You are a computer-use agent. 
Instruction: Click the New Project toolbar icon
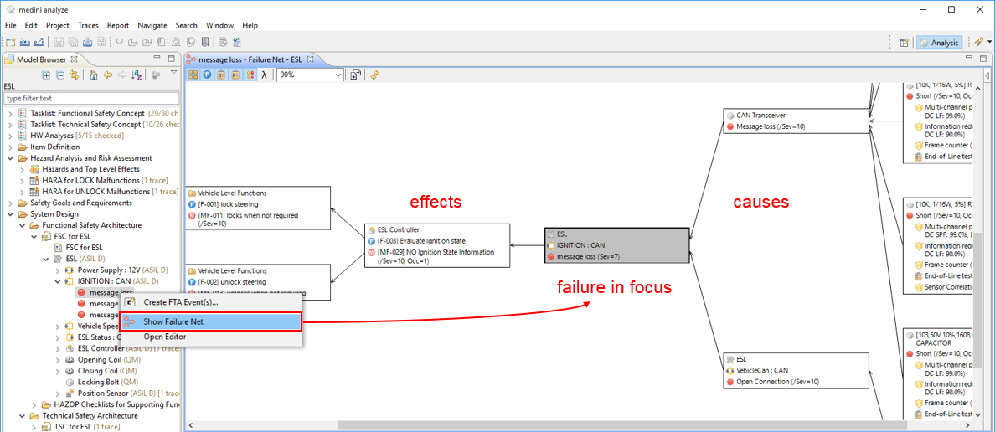11,43
